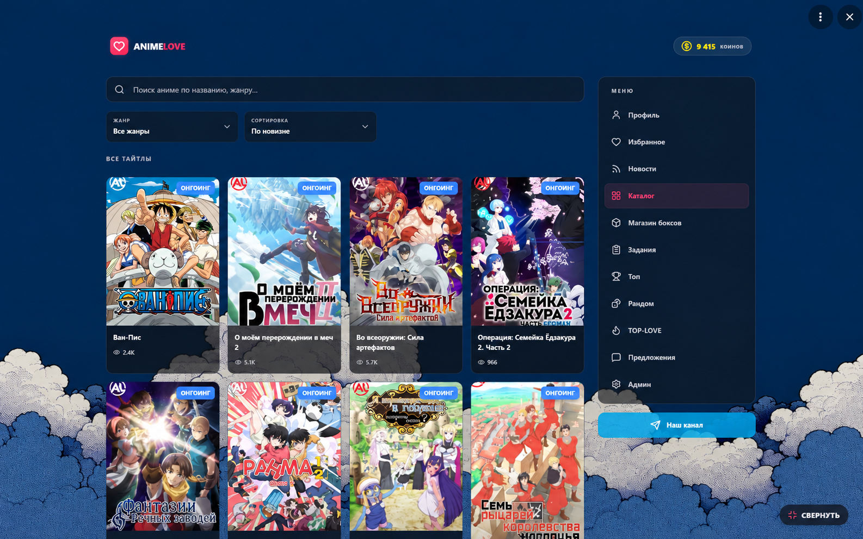Click the gear icon beside Админ
The image size is (863, 539).
pyautogui.click(x=616, y=384)
